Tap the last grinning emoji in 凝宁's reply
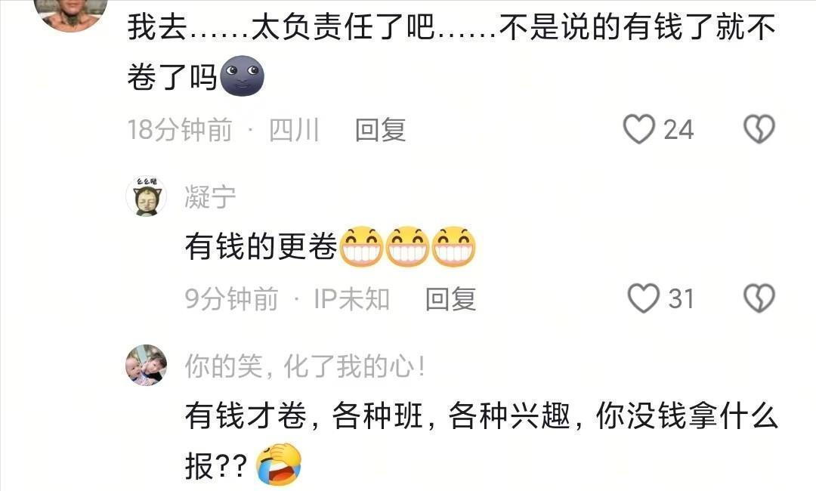Viewport: 816px width, 491px height. click(453, 246)
